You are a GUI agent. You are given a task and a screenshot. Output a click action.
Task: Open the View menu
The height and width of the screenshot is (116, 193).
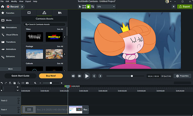click(21, 1)
